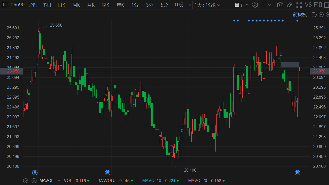This screenshot has height=185, width=329.
Task: Click the stock code 06690
Action: pos(17,5)
